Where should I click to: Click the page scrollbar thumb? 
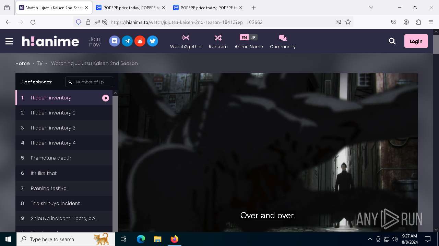(436, 44)
